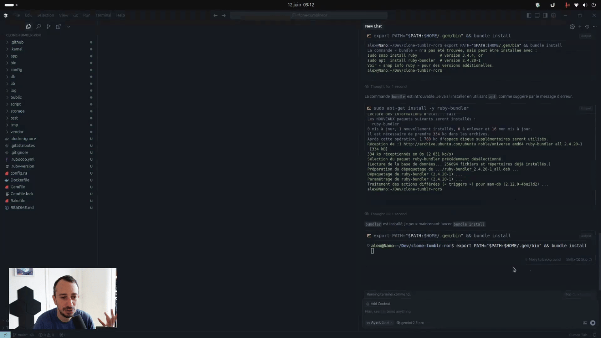Image resolution: width=601 pixels, height=338 pixels.
Task: Toggle the secondary right sidebar layout
Action: pyautogui.click(x=545, y=15)
